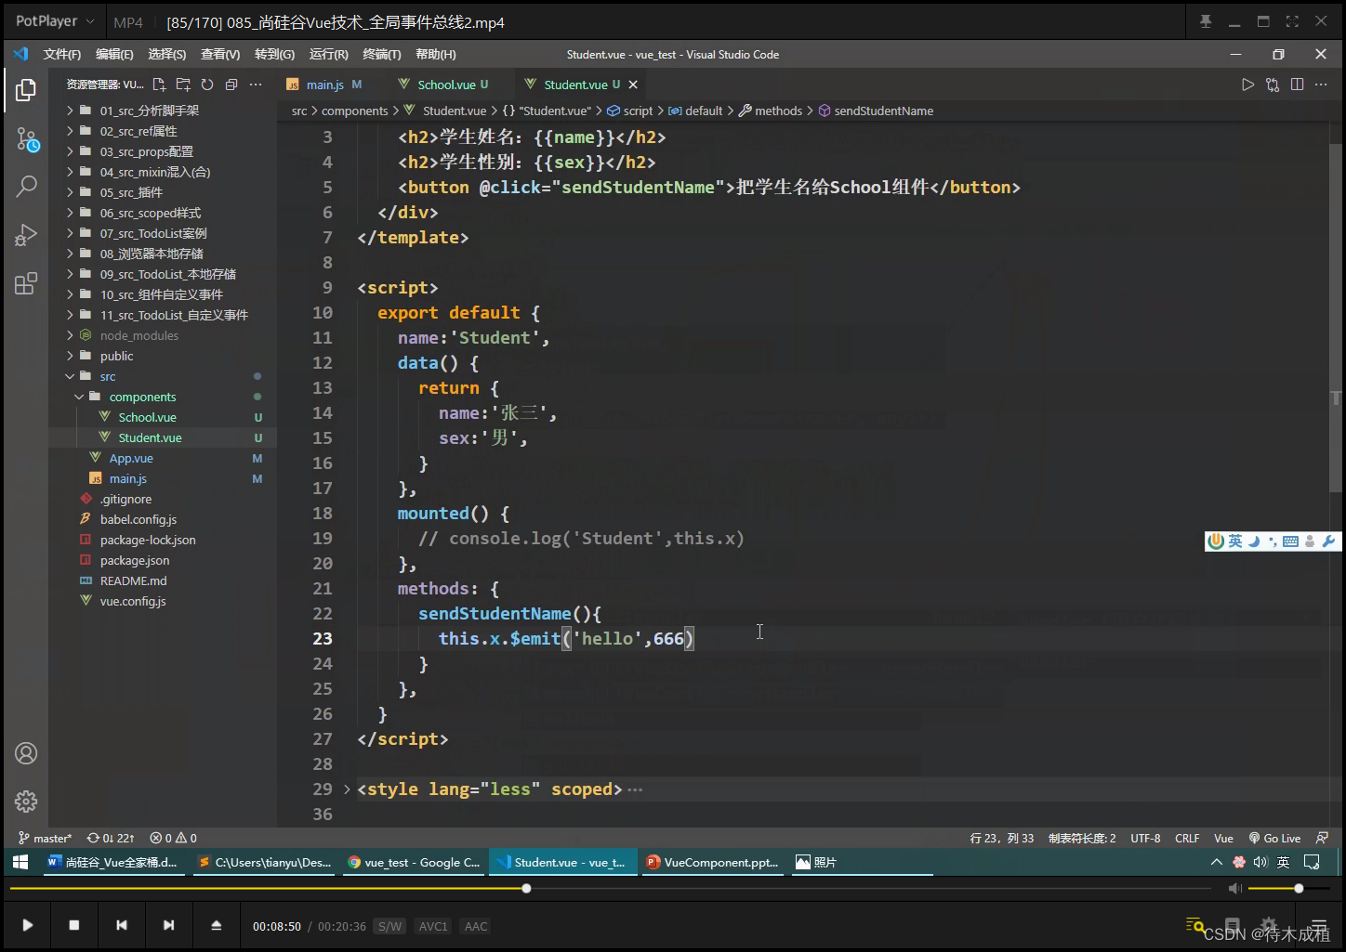Click the New File icon in explorer
1346x952 pixels.
click(159, 85)
